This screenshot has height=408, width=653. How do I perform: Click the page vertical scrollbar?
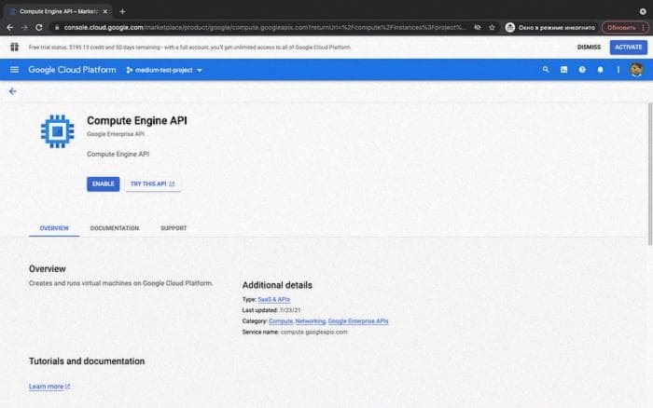coord(650,174)
